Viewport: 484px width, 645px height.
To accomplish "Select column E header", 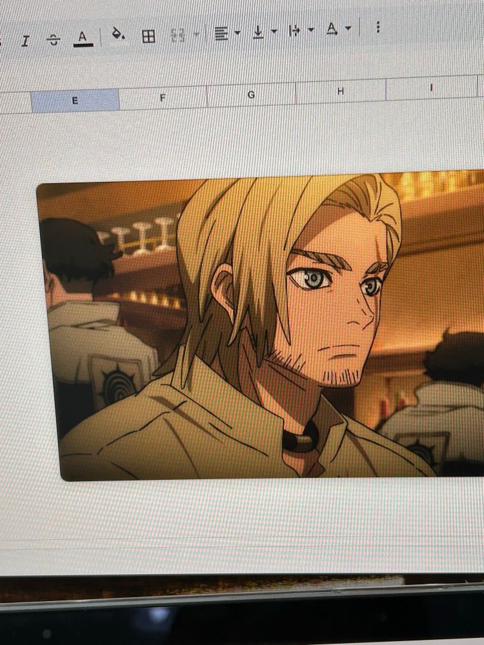I will (x=75, y=101).
